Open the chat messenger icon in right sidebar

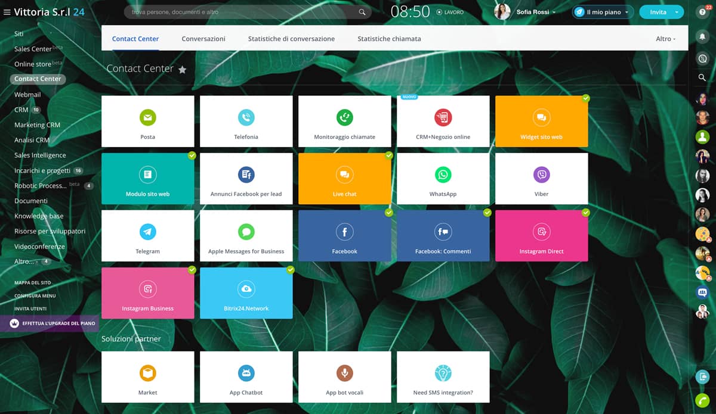tap(702, 58)
